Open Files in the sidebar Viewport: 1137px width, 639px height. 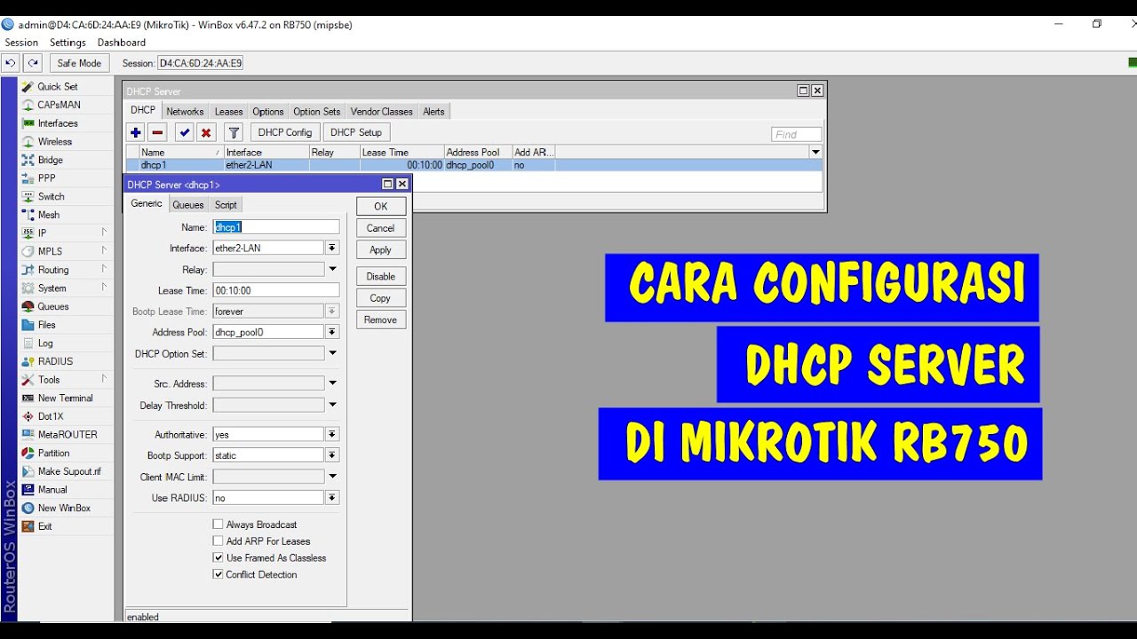pyautogui.click(x=47, y=325)
